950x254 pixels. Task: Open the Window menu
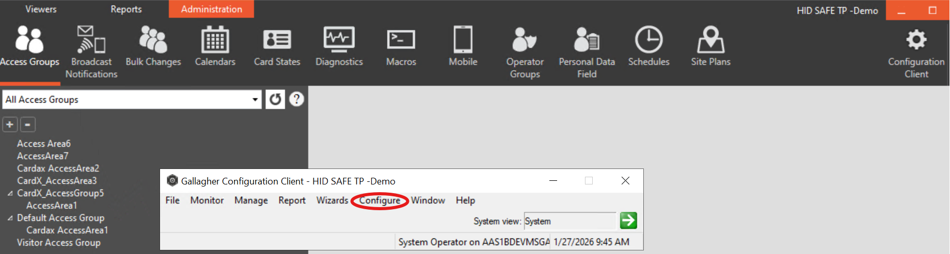point(428,200)
